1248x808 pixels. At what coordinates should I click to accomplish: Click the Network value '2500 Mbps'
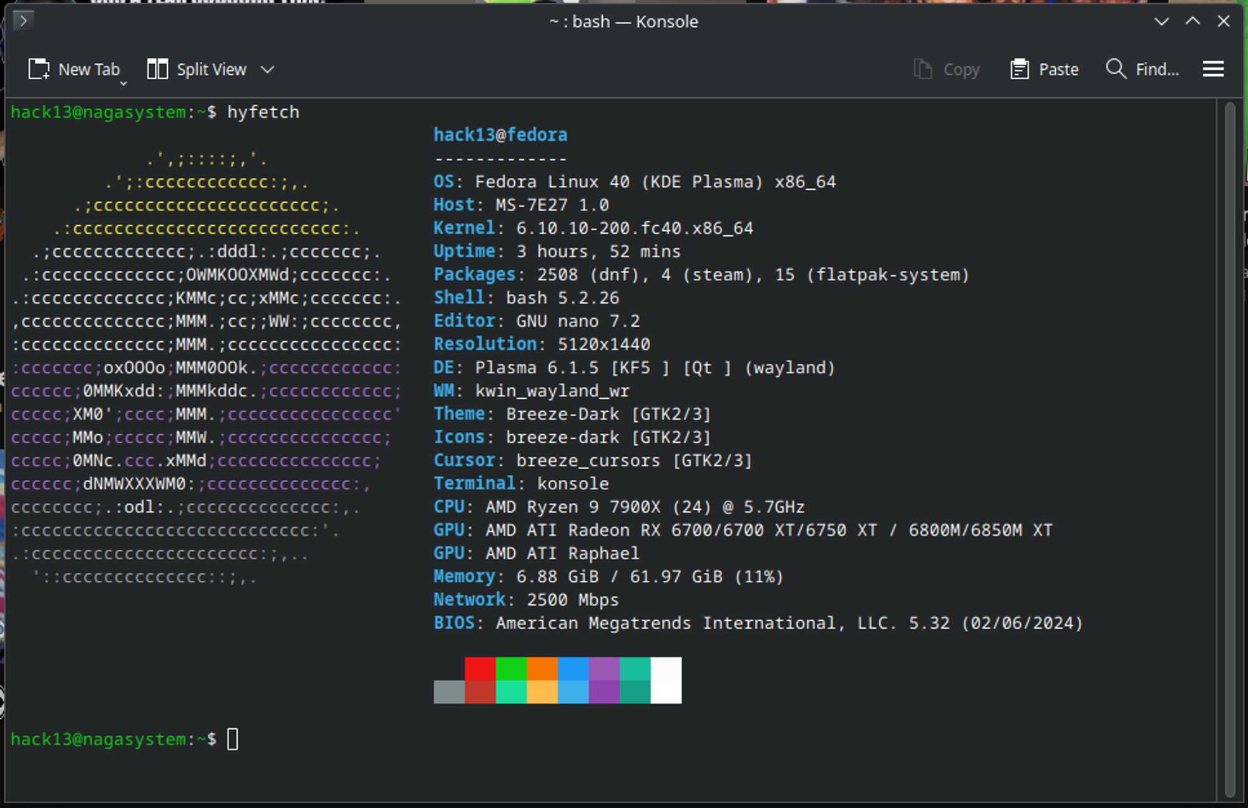(573, 600)
